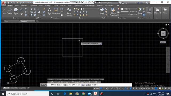Open Layer Properties manager
This screenshot has height=96, width=171.
[69, 12]
